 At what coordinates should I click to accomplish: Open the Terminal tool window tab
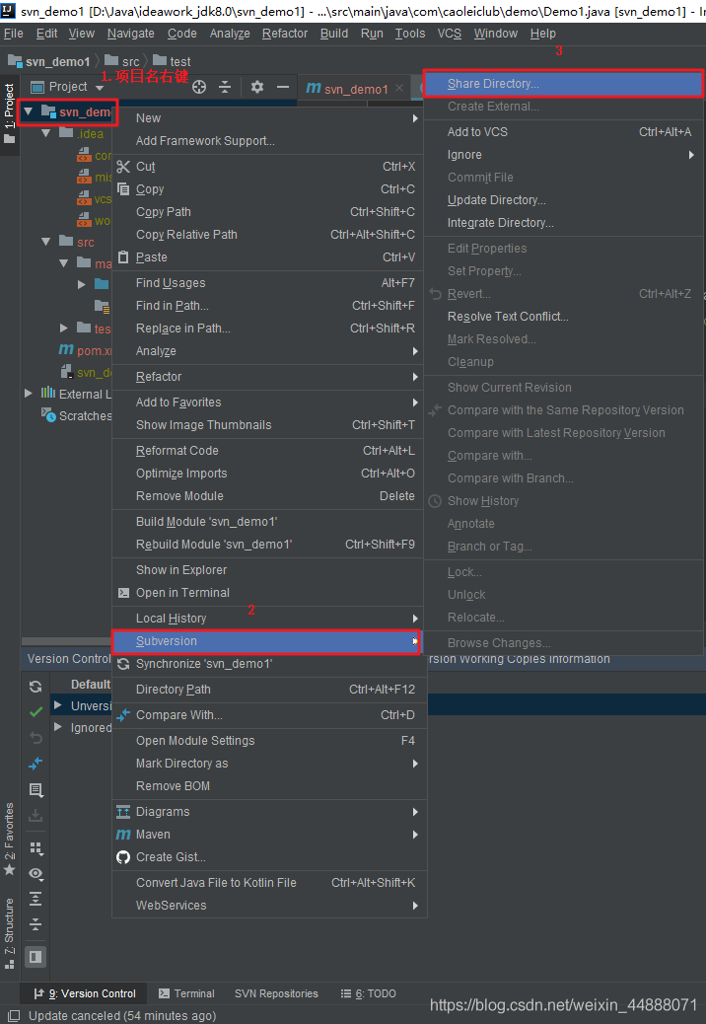coord(186,993)
